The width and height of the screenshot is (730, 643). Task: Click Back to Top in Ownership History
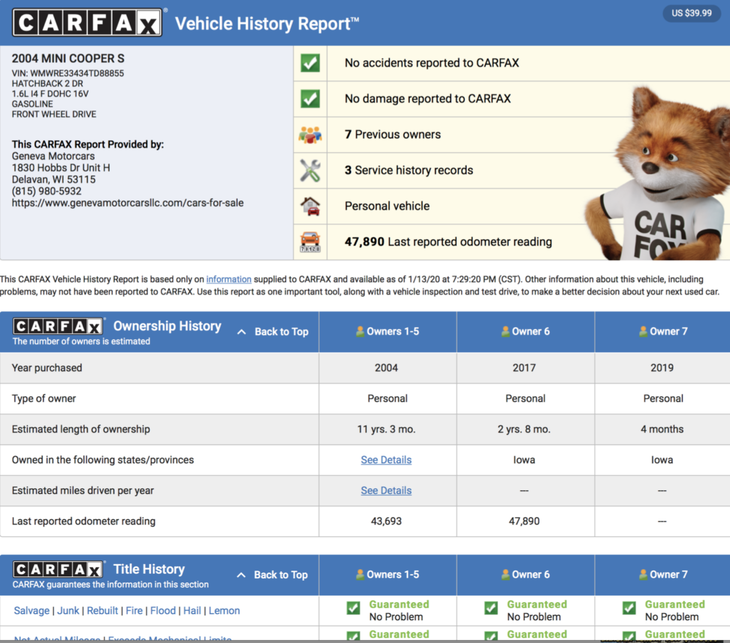[x=281, y=331]
